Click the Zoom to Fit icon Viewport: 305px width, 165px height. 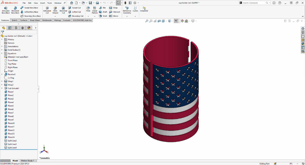coord(147,21)
